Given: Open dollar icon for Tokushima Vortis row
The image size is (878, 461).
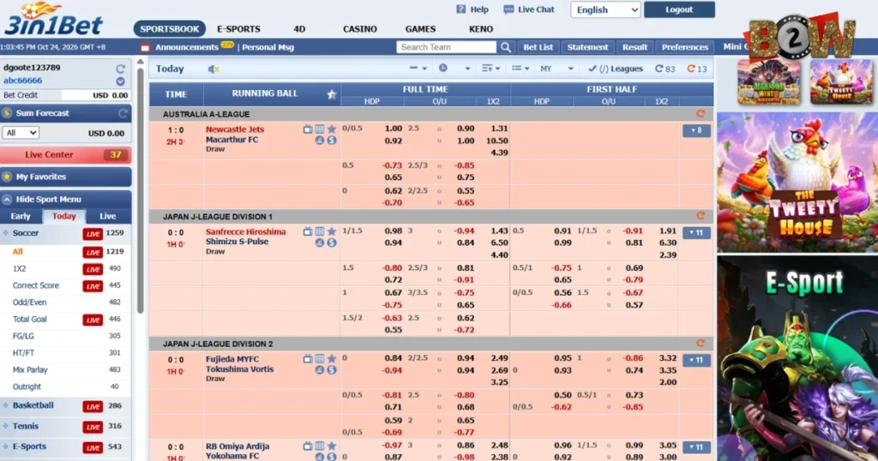Looking at the screenshot, I should point(332,370).
